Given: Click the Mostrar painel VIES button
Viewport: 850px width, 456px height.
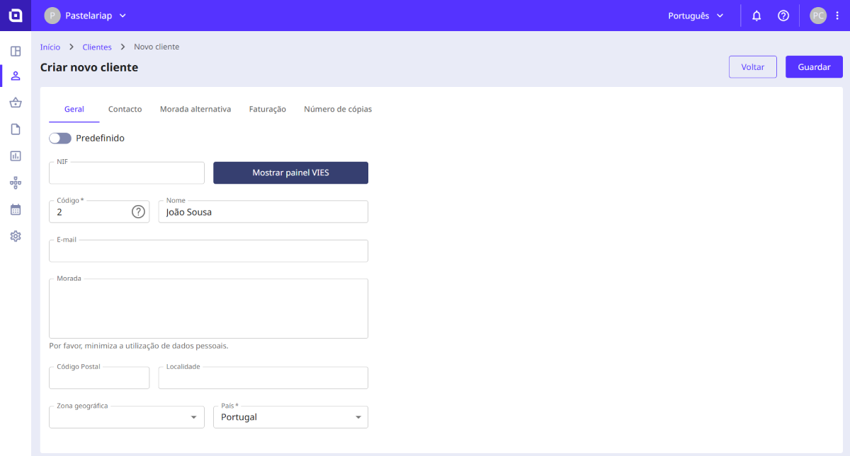Looking at the screenshot, I should pos(290,173).
